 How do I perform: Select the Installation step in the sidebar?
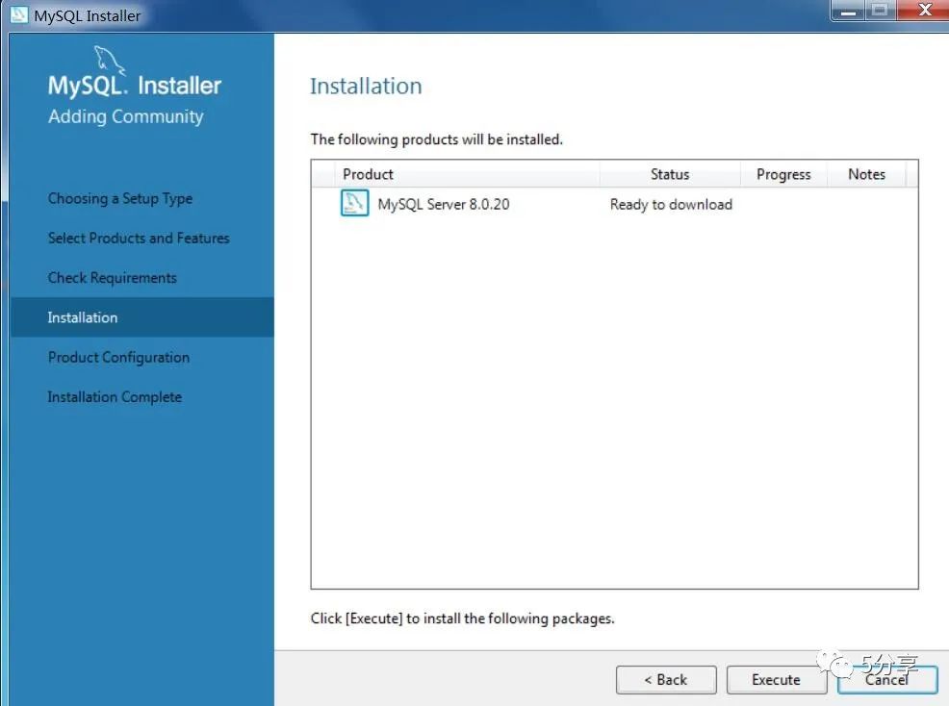[x=142, y=317]
